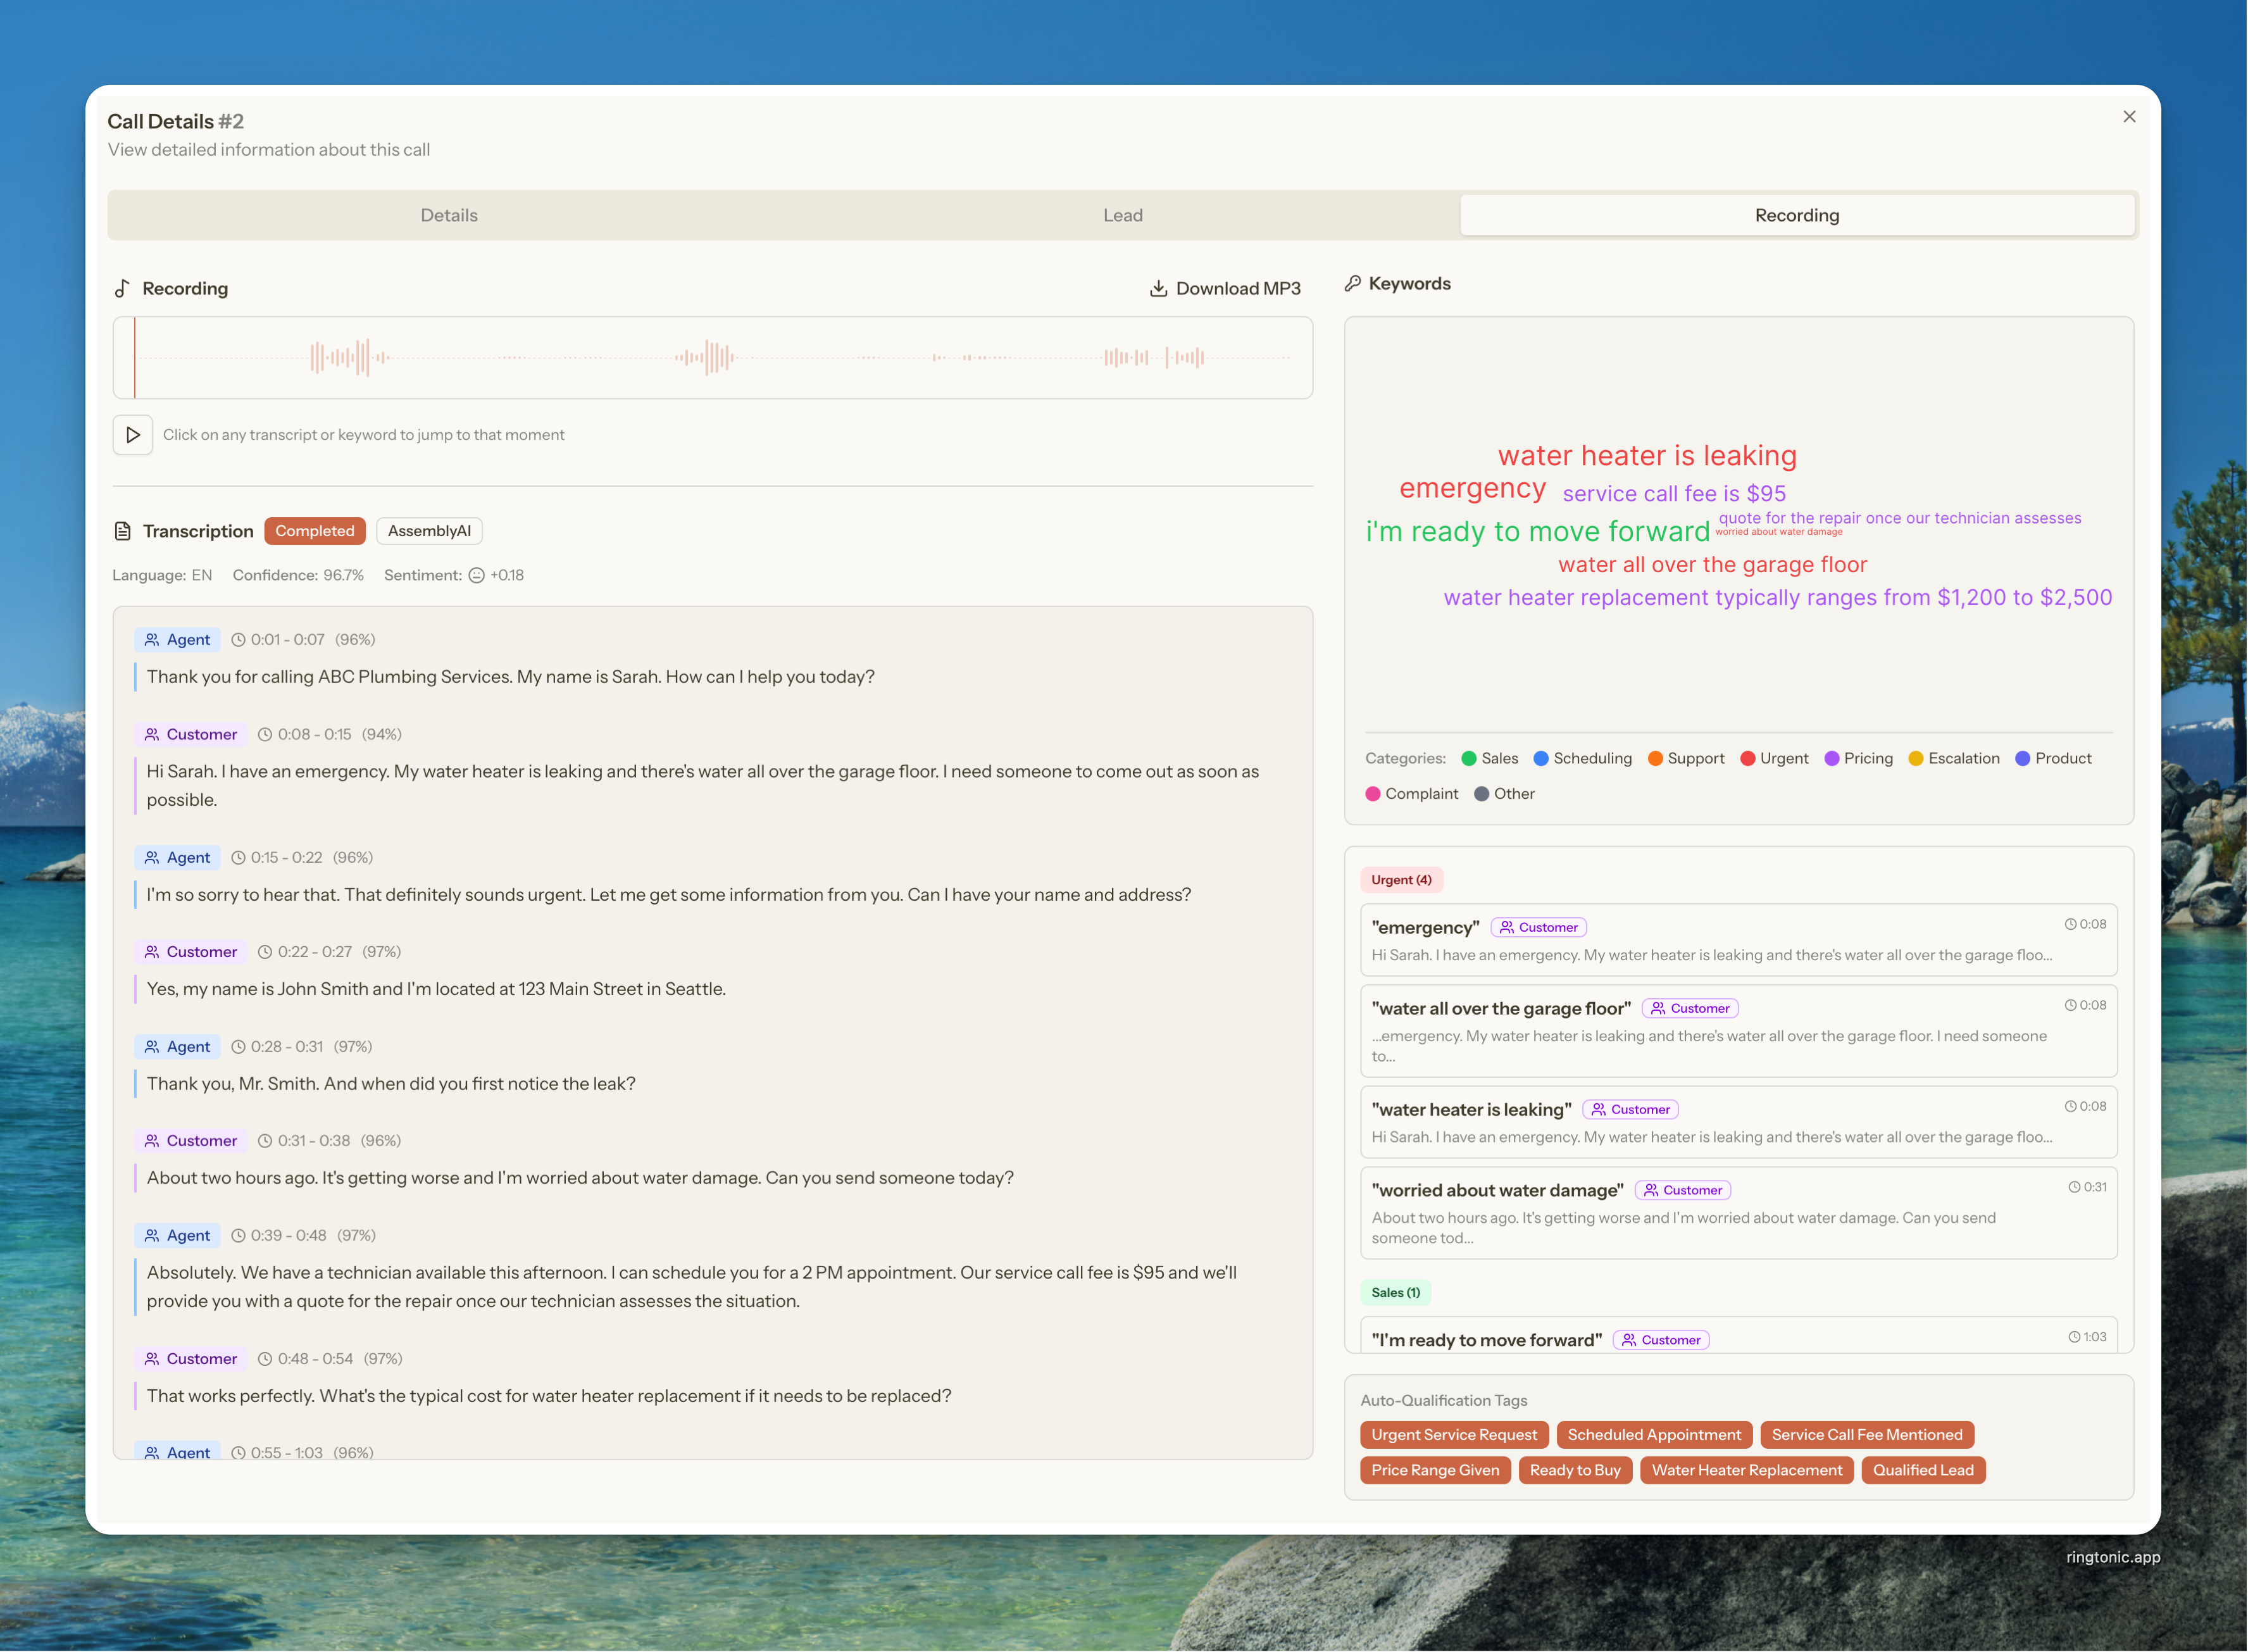Close the Call Details dialog
2248x1652 pixels.
2129,117
